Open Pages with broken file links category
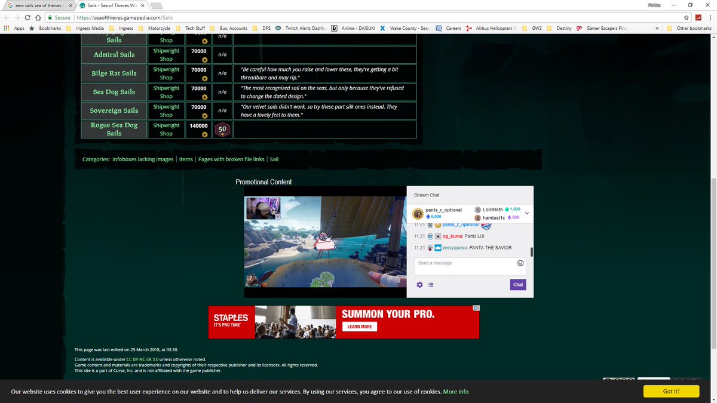The width and height of the screenshot is (717, 403). pyautogui.click(x=231, y=159)
